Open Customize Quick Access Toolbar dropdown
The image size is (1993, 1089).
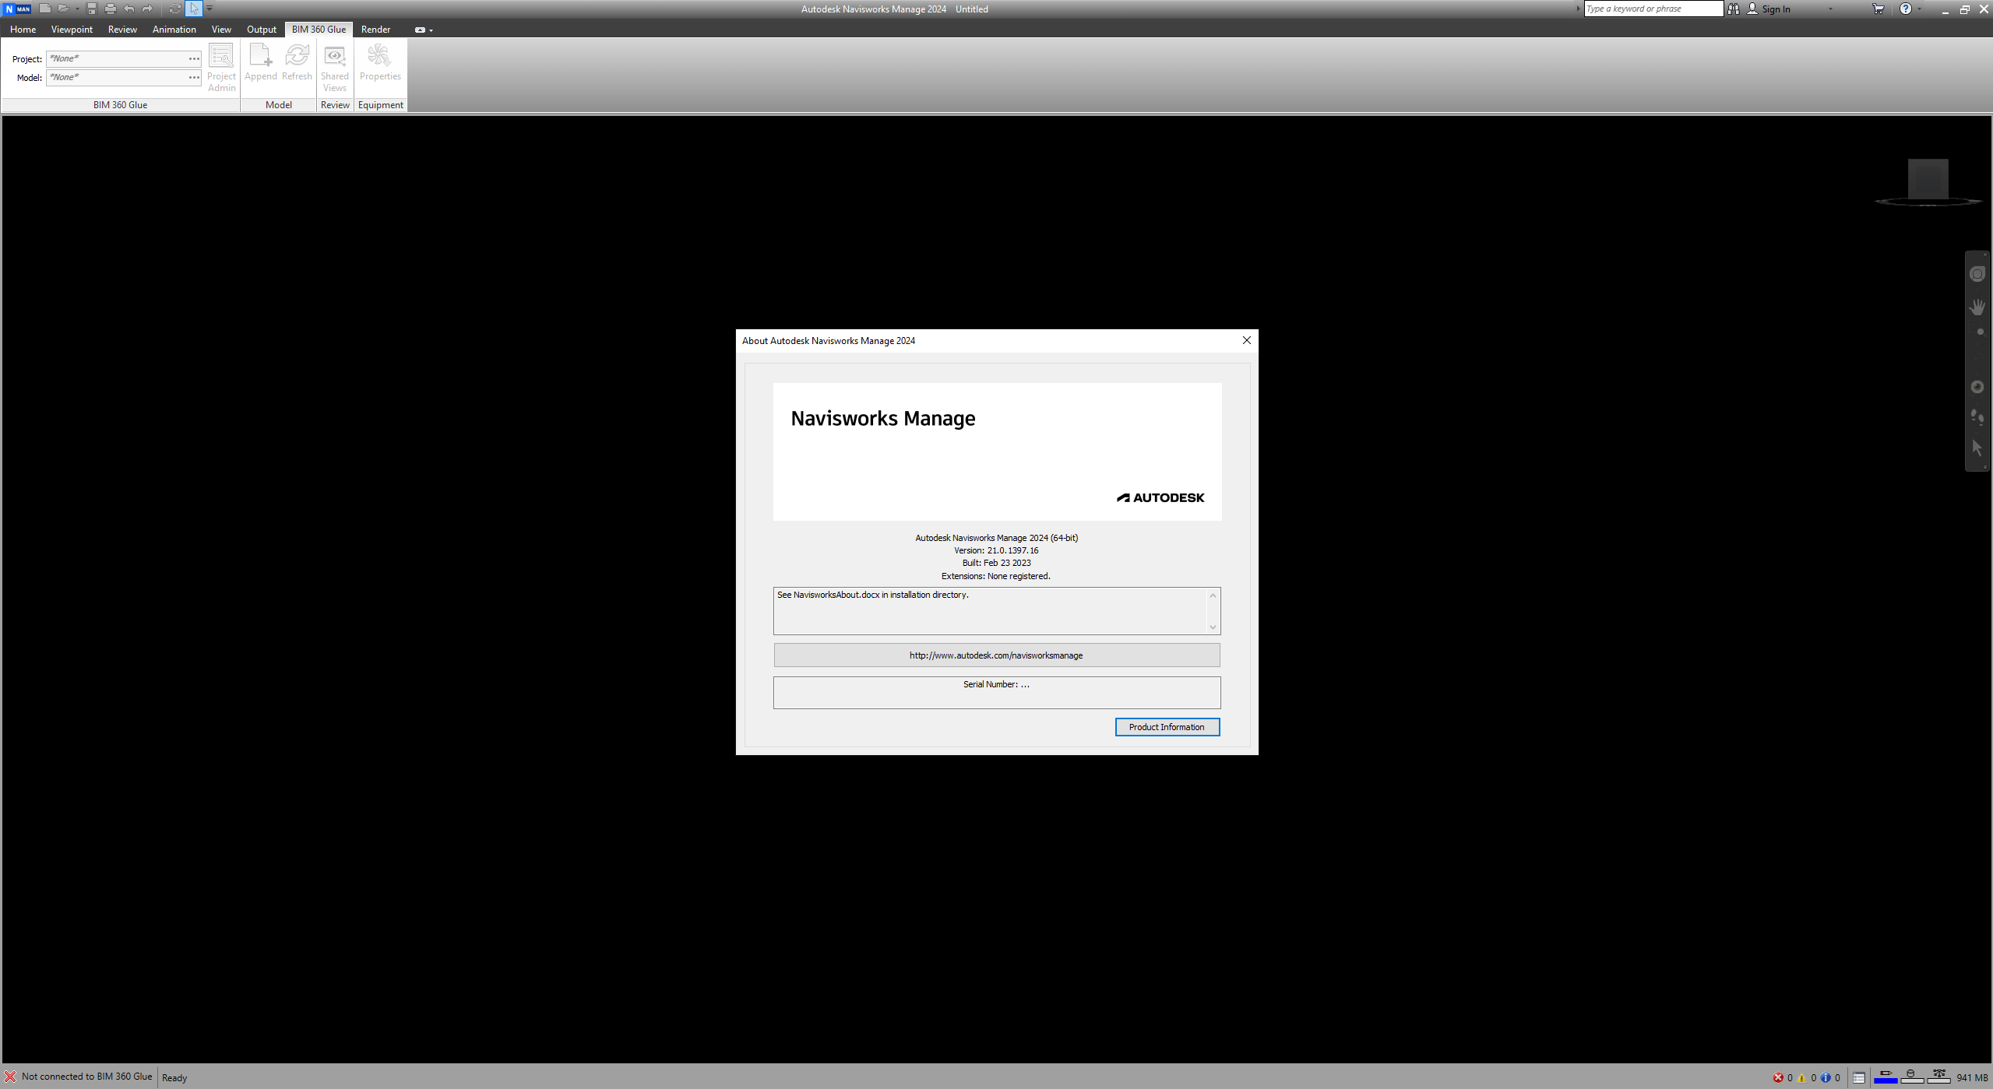(210, 9)
